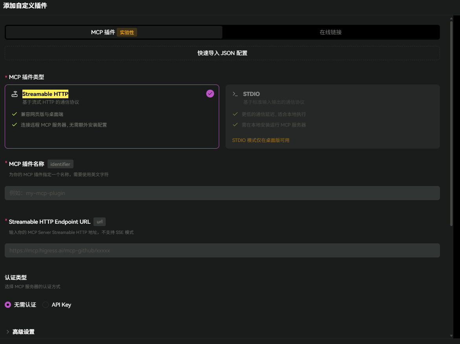Click the chevron arrow next to 高级设置
Screen dimensions: 460x344
(x=7, y=332)
